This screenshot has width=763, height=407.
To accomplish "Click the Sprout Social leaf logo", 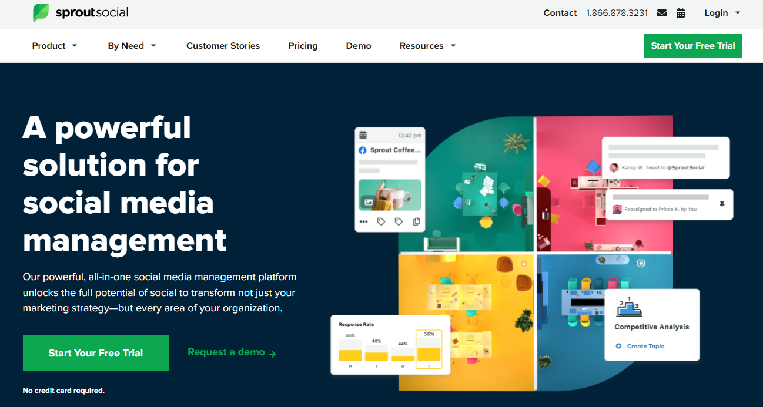I will tap(41, 12).
